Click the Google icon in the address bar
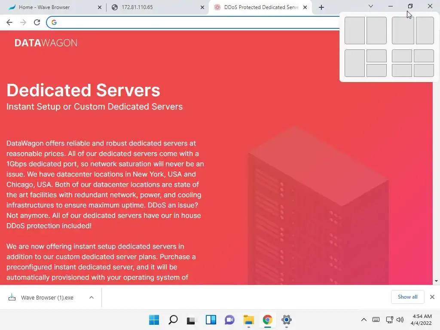Viewport: 440px width, 330px height. coord(54,22)
